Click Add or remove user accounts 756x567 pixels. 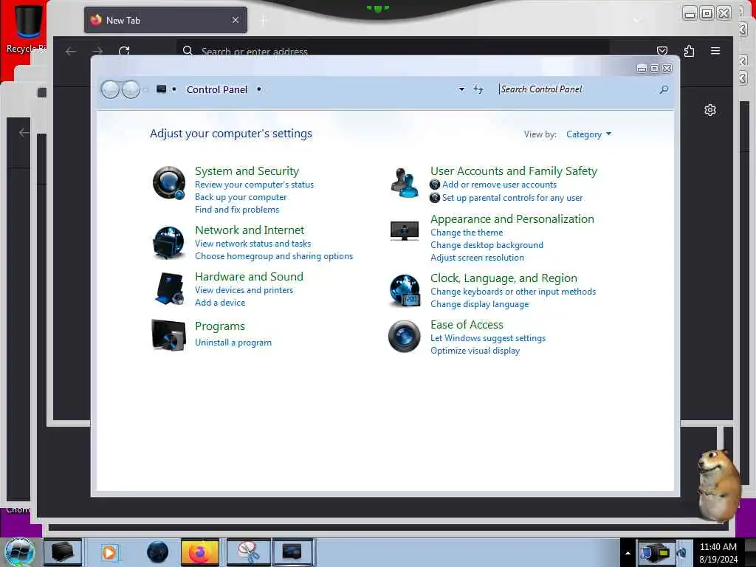point(499,185)
